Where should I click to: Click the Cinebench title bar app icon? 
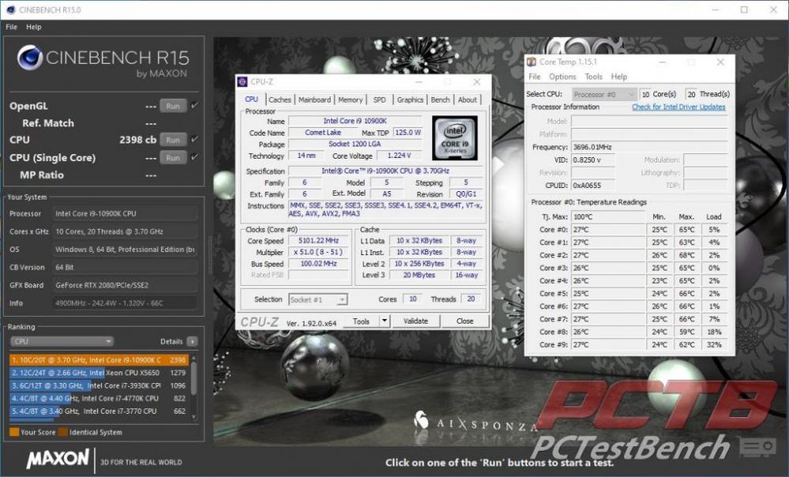pyautogui.click(x=11, y=9)
